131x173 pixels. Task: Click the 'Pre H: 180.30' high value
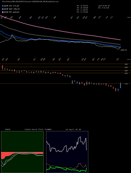[82, 8]
